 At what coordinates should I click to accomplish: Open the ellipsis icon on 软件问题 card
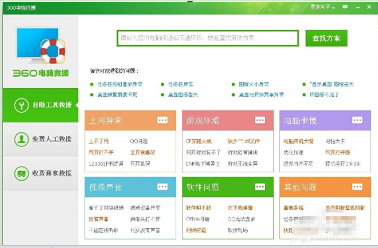260,187
